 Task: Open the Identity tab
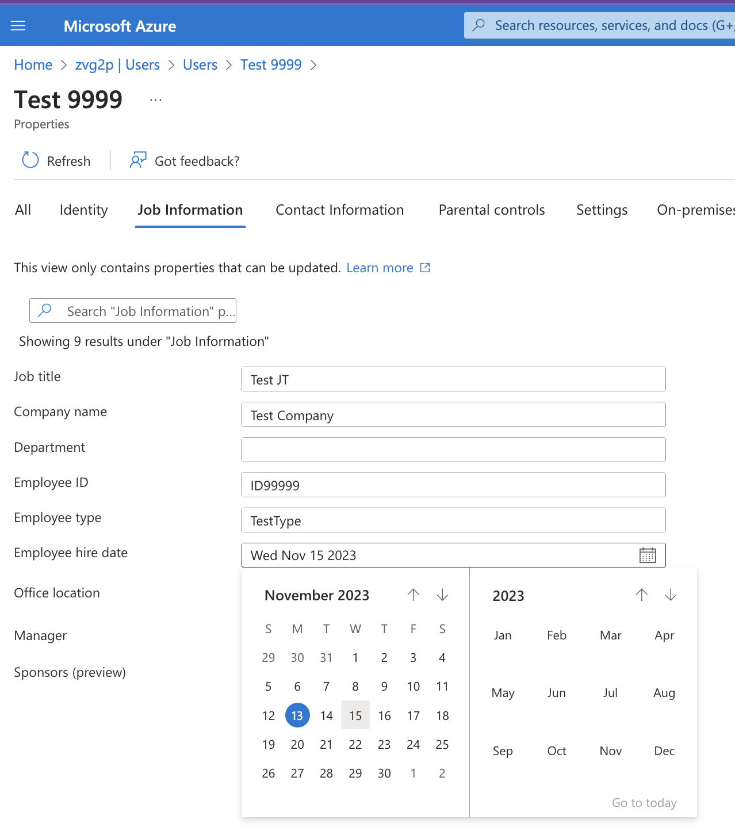coord(84,210)
